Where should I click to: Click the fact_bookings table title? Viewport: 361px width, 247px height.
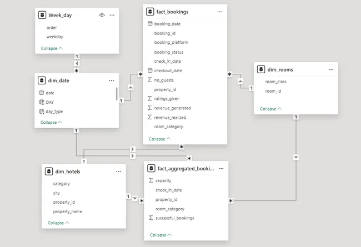[172, 12]
